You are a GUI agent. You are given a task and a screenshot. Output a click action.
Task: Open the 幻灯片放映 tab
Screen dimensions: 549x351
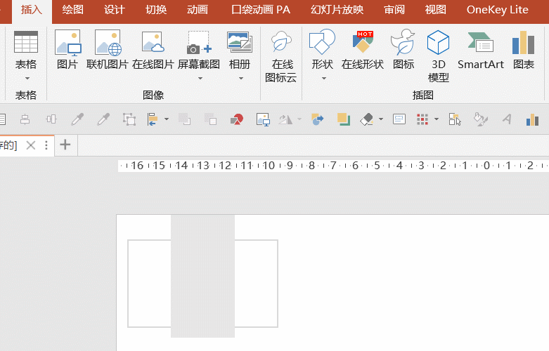337,10
